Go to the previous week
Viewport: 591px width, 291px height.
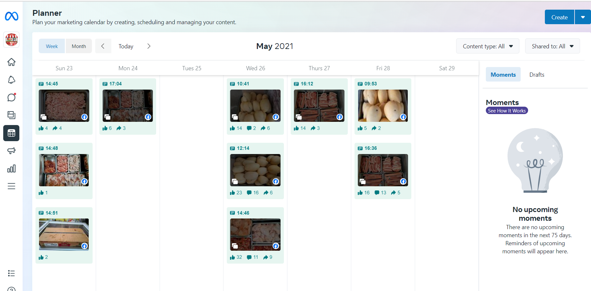point(103,46)
